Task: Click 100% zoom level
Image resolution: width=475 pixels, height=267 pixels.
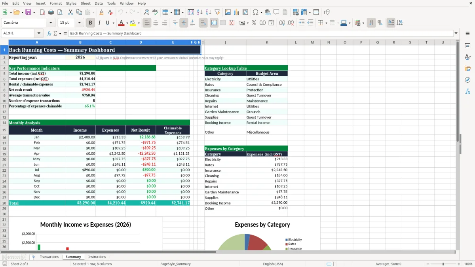Action: (x=468, y=264)
